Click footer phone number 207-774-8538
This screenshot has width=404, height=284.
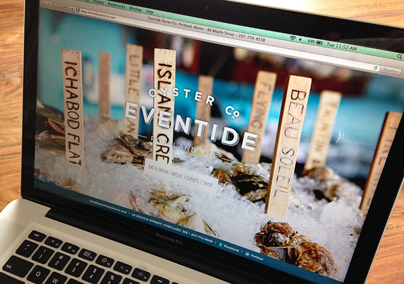point(202,237)
